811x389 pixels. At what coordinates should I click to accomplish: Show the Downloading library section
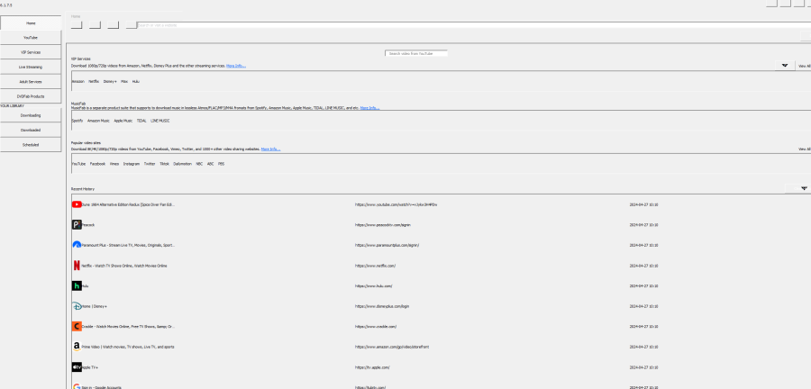(31, 115)
